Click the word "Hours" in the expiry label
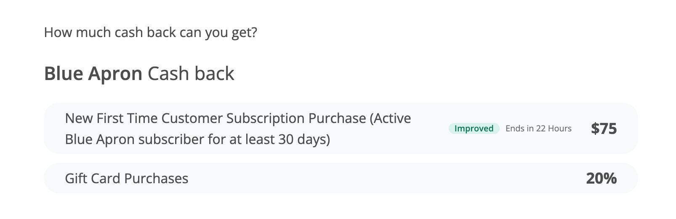The width and height of the screenshot is (676, 219). point(559,128)
